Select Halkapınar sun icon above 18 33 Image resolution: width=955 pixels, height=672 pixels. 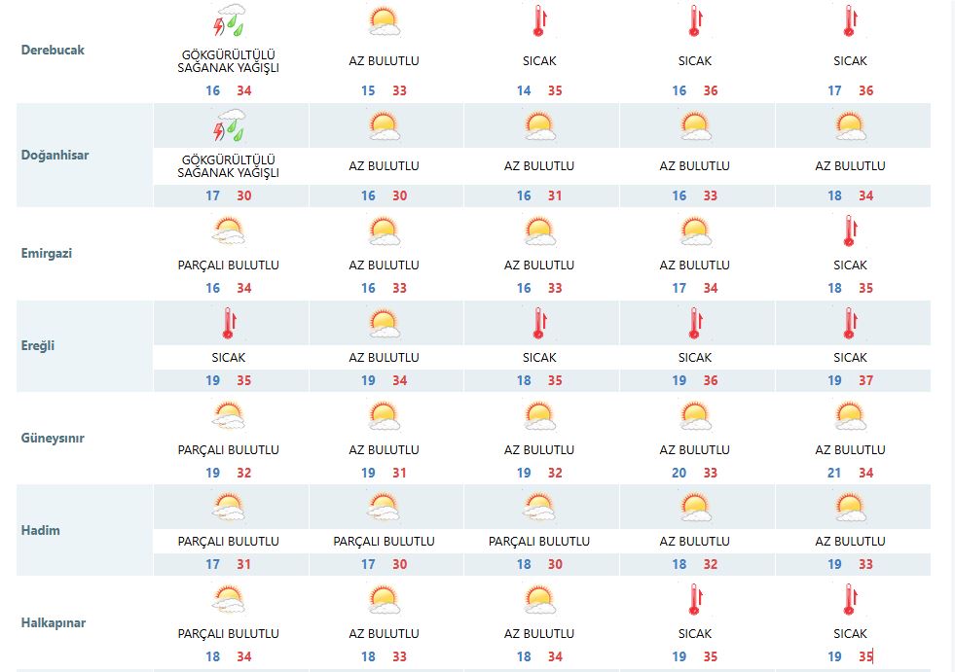tap(384, 600)
